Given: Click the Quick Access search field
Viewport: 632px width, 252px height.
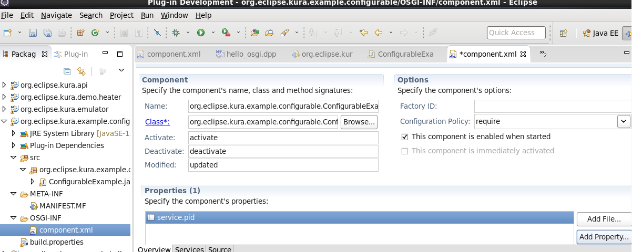Looking at the screenshot, I should (x=517, y=33).
